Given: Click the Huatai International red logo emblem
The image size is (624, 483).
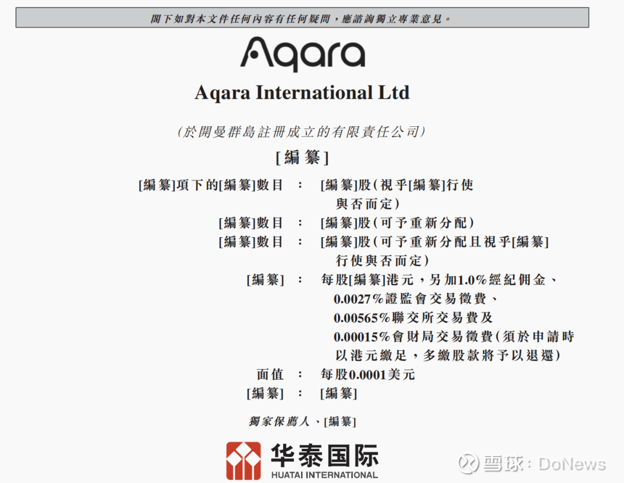Looking at the screenshot, I should 244,460.
